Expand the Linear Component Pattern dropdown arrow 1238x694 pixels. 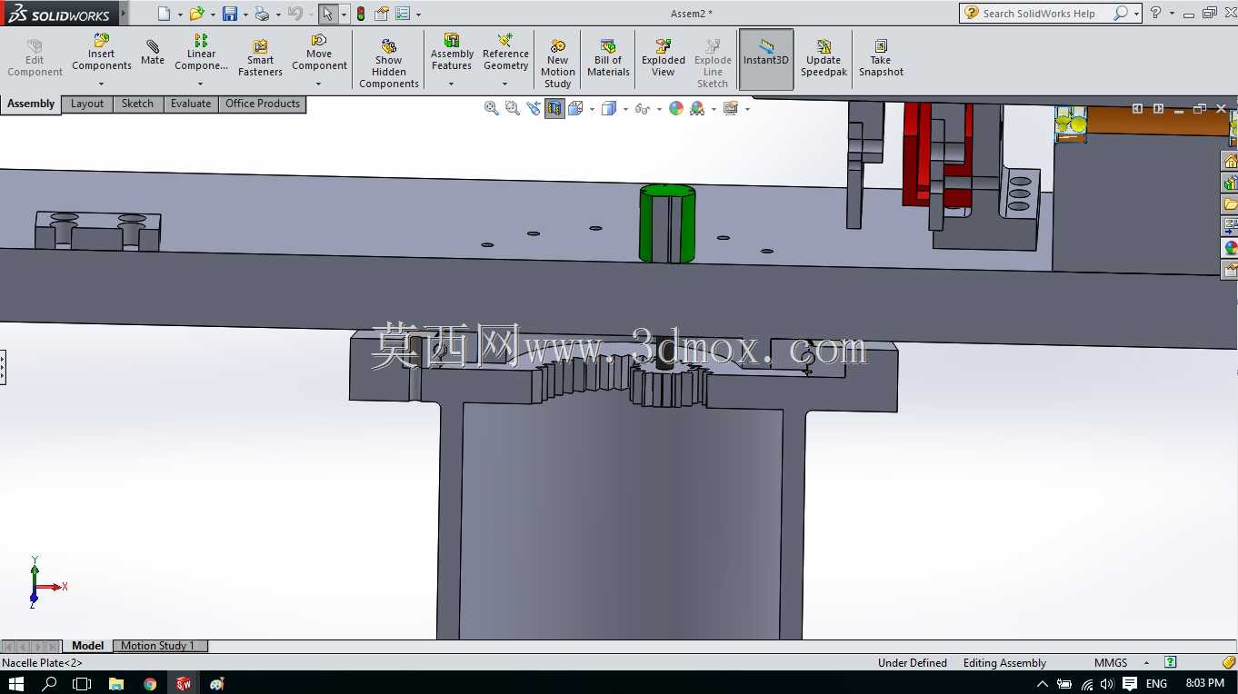click(200, 84)
